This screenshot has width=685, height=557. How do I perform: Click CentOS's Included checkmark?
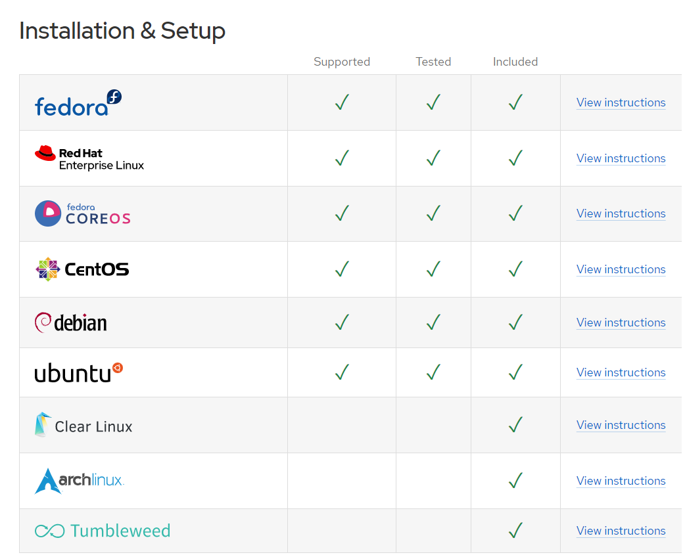(x=515, y=269)
